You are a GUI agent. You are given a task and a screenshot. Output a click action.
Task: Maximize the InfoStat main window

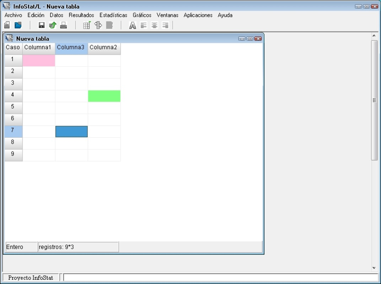[x=366, y=6]
